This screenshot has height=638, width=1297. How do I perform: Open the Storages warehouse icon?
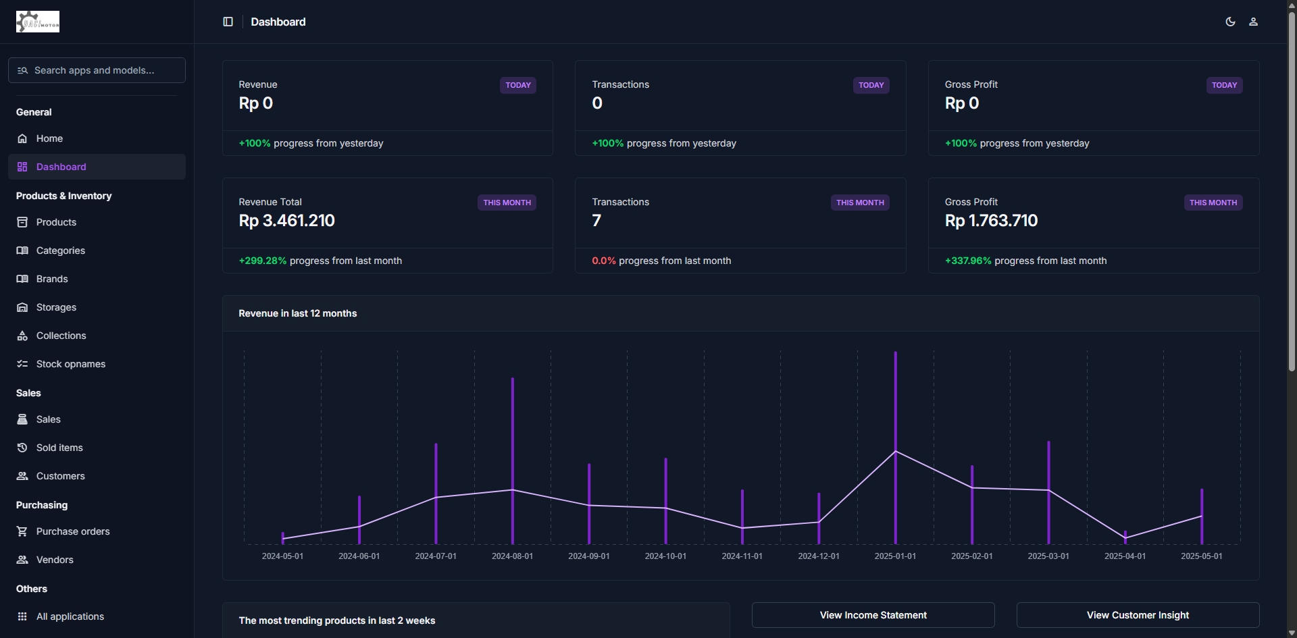(22, 307)
